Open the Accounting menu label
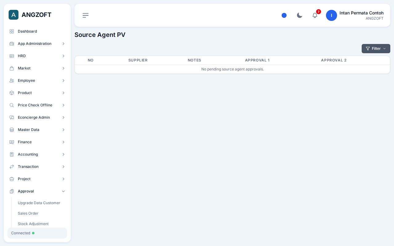This screenshot has height=246, width=394. point(28,154)
